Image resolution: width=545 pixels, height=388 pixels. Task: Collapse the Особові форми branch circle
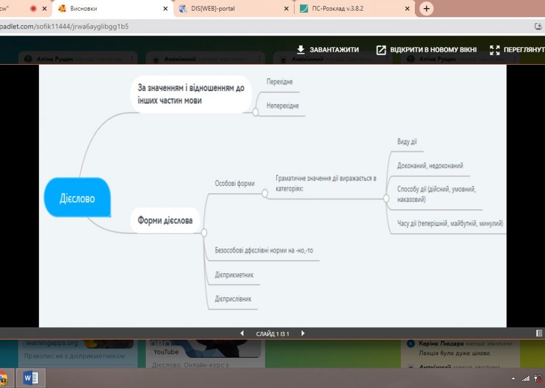click(x=265, y=193)
